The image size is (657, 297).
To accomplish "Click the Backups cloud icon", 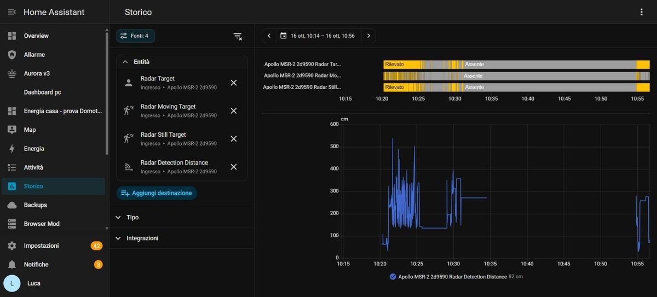I will click(x=12, y=205).
